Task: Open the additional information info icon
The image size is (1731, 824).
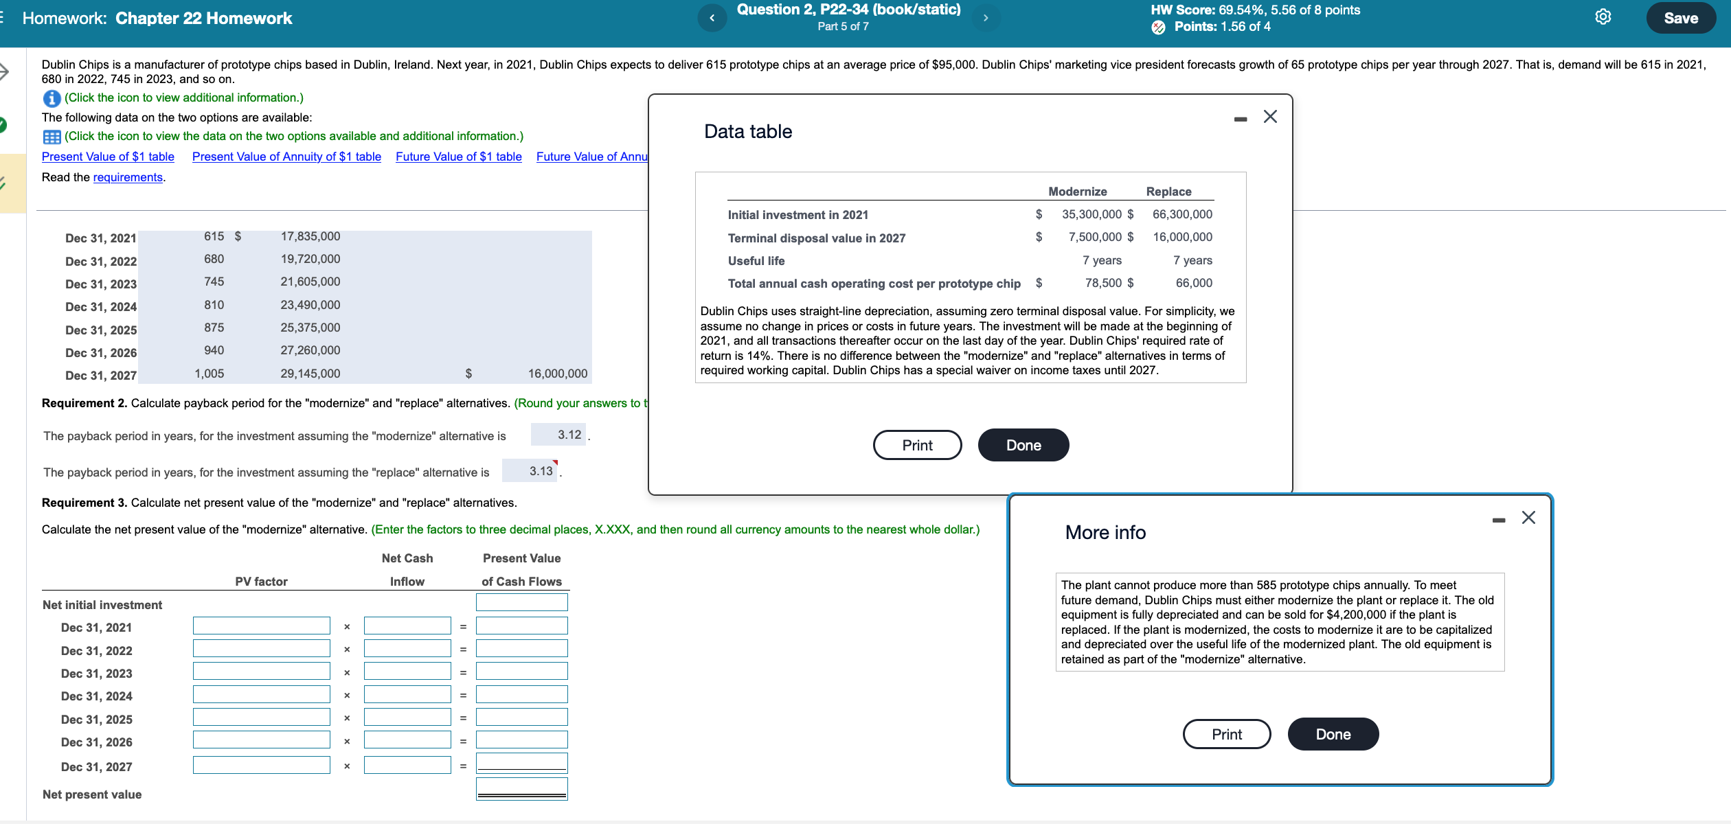Action: coord(51,98)
